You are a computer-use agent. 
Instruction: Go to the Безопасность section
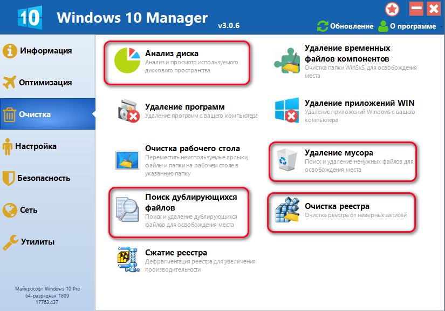[45, 178]
